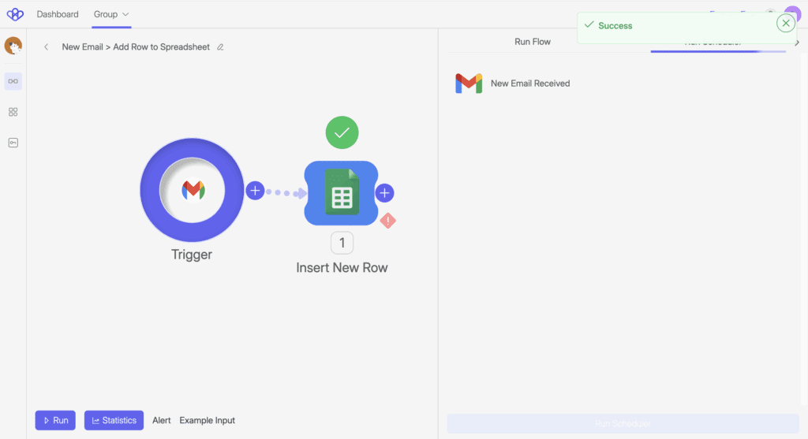
Task: Dismiss the Success notification
Action: tap(785, 24)
